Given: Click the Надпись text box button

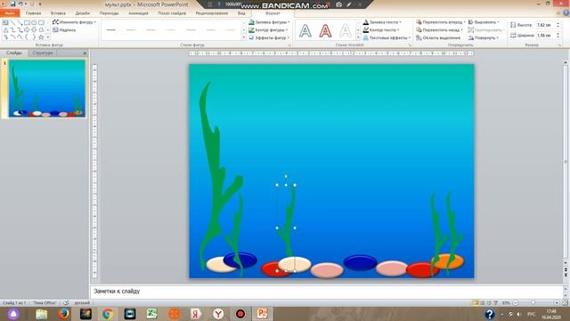Looking at the screenshot, I should [64, 29].
